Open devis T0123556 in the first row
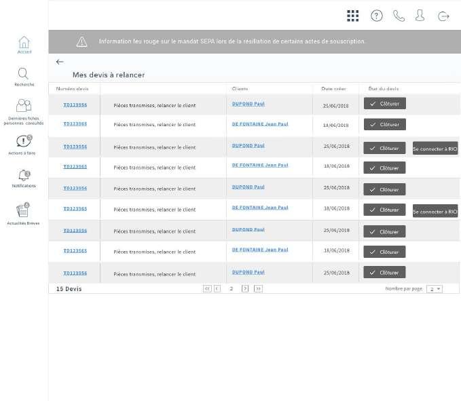Image resolution: width=461 pixels, height=401 pixels. [x=75, y=105]
